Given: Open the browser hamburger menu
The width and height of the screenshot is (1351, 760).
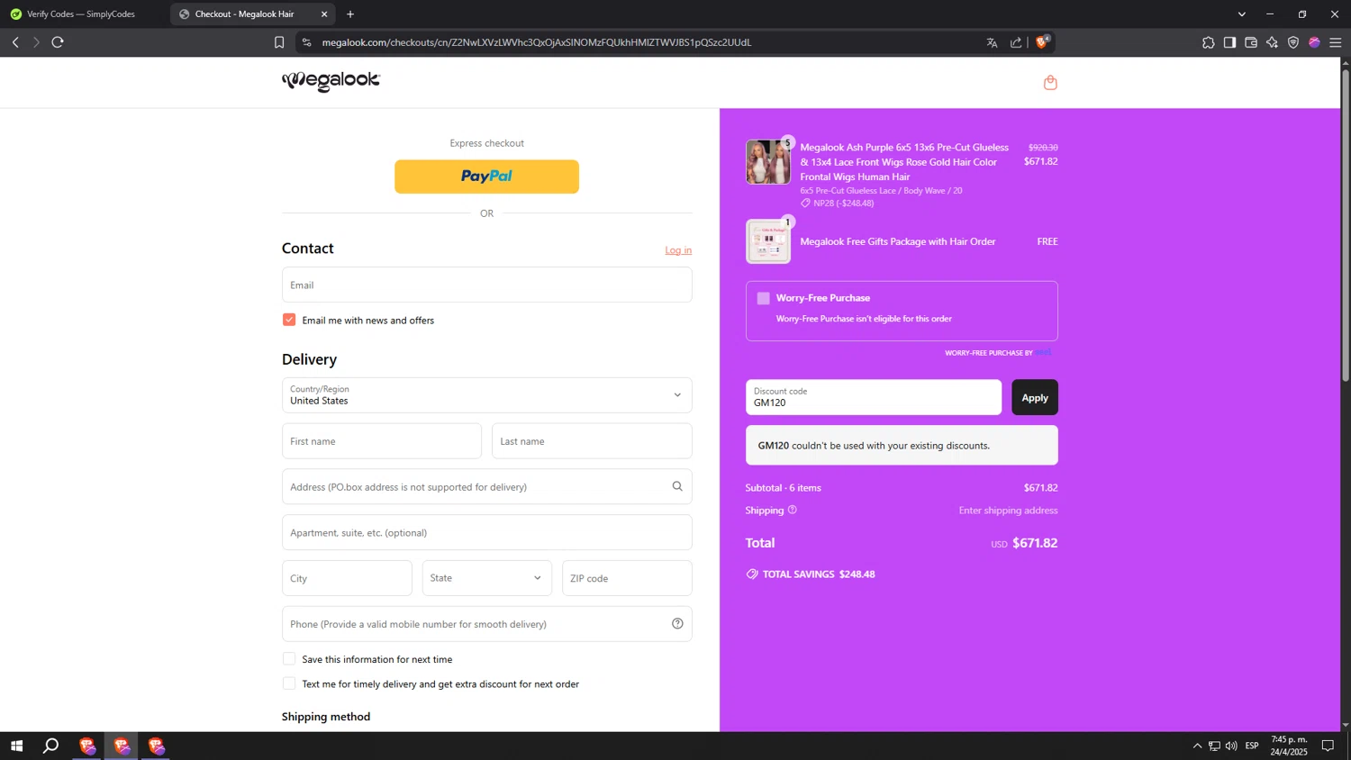Looking at the screenshot, I should pyautogui.click(x=1336, y=42).
